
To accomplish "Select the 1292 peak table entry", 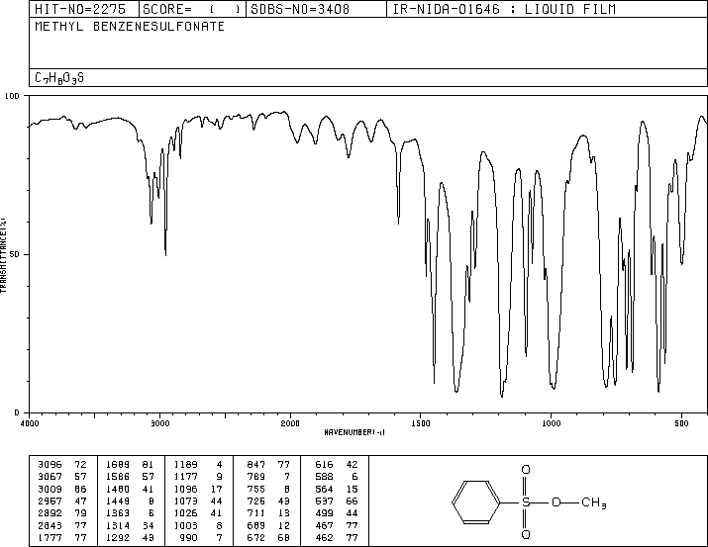I will tap(130, 537).
